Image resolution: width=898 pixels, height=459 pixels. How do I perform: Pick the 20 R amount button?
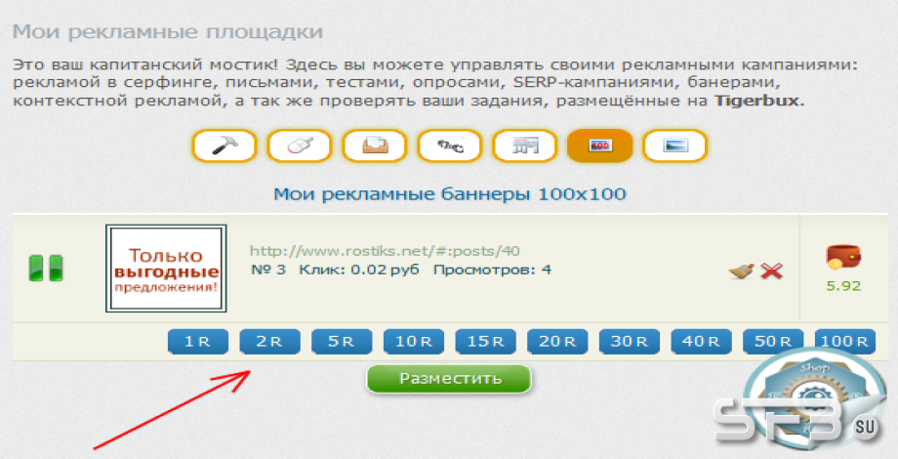557,342
